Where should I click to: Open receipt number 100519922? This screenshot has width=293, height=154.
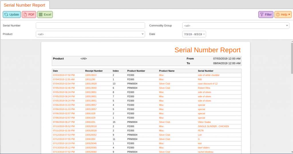tap(91, 75)
